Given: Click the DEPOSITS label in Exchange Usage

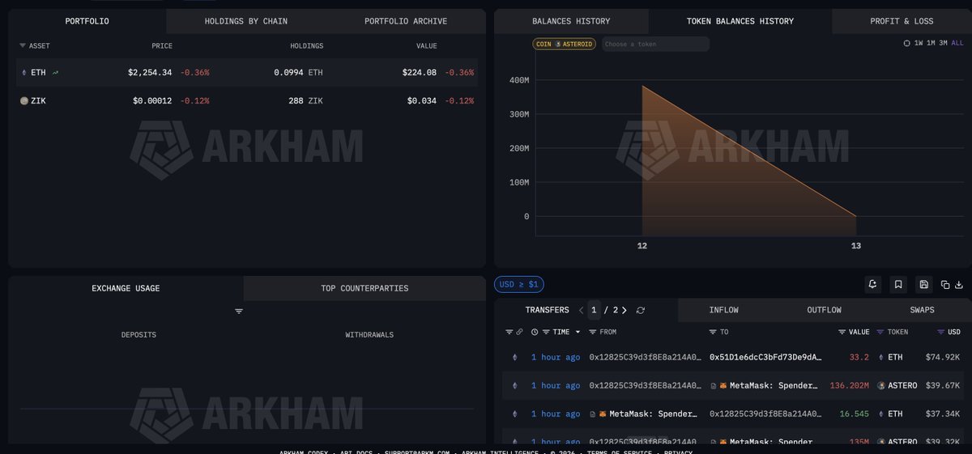Looking at the screenshot, I should (x=139, y=335).
